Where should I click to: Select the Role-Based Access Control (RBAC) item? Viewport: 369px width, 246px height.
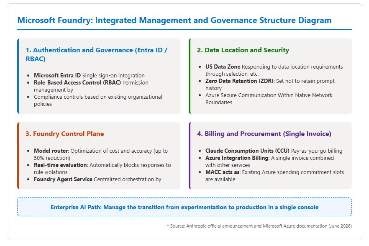91,86
